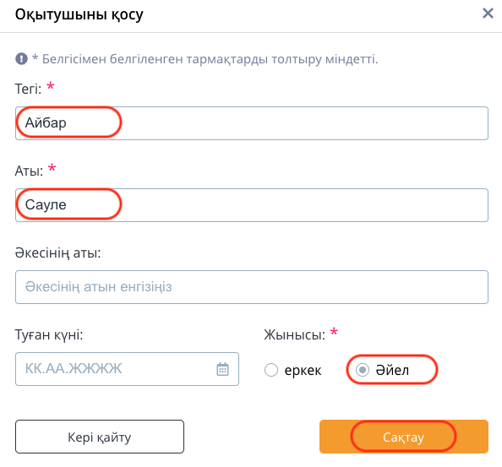Select the еркек radio button
Viewport: 502px width, 467px height.
(x=270, y=370)
